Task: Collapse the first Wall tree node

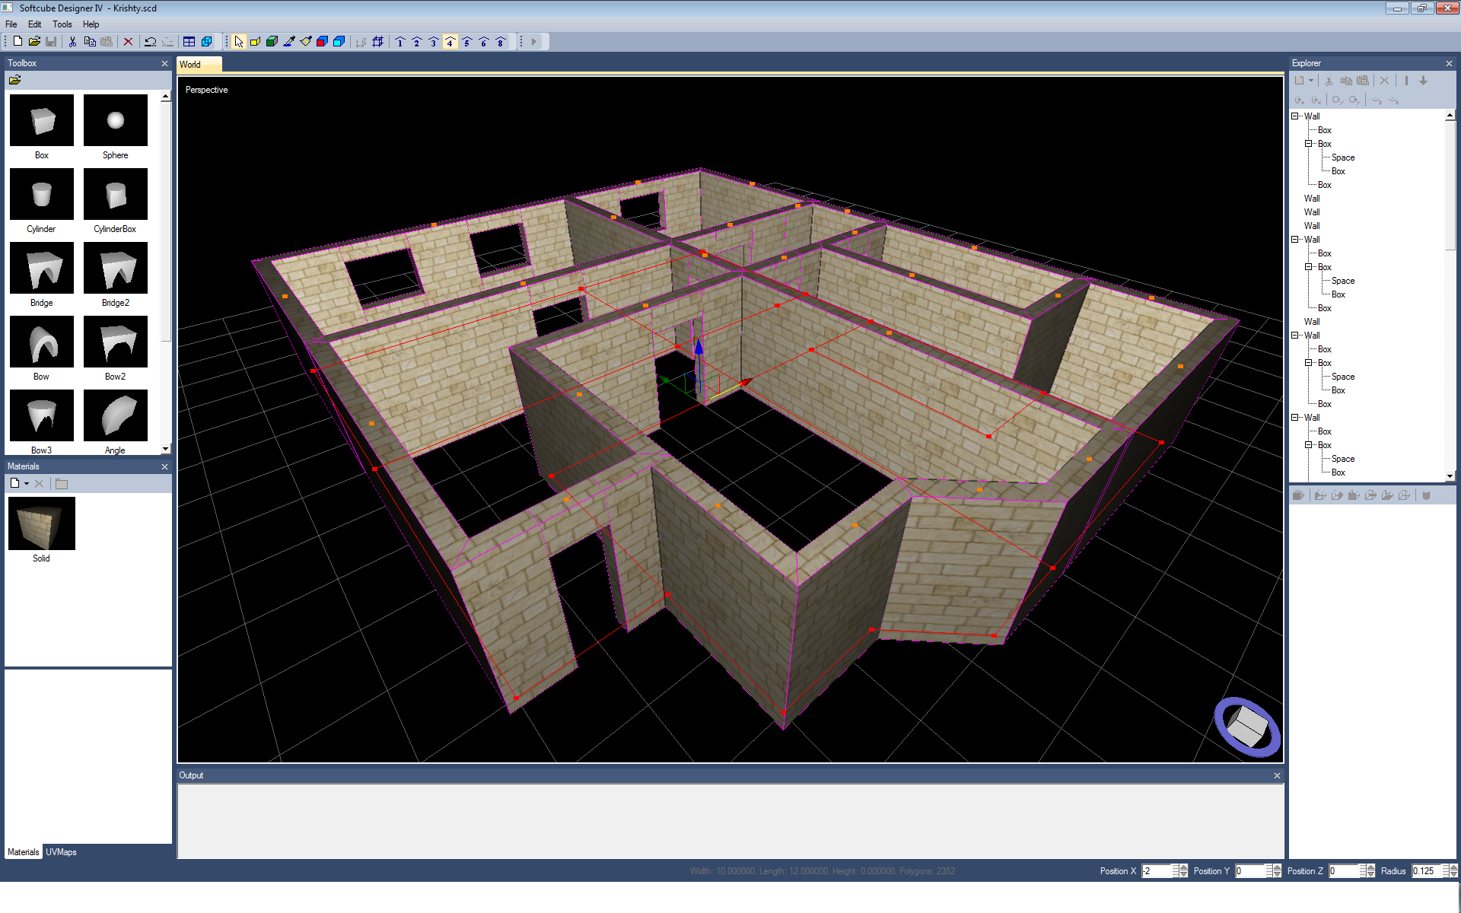Action: (x=1295, y=116)
